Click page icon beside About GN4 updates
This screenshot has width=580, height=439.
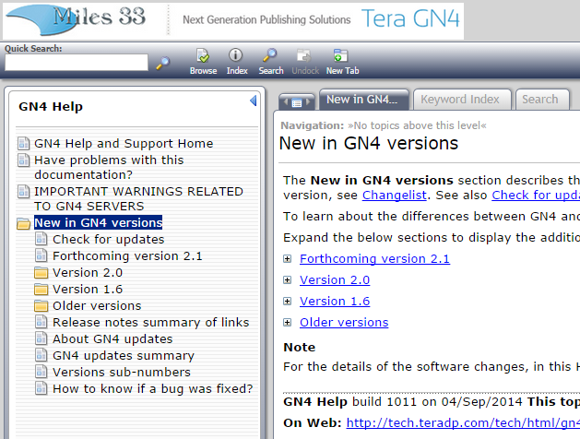(x=41, y=338)
